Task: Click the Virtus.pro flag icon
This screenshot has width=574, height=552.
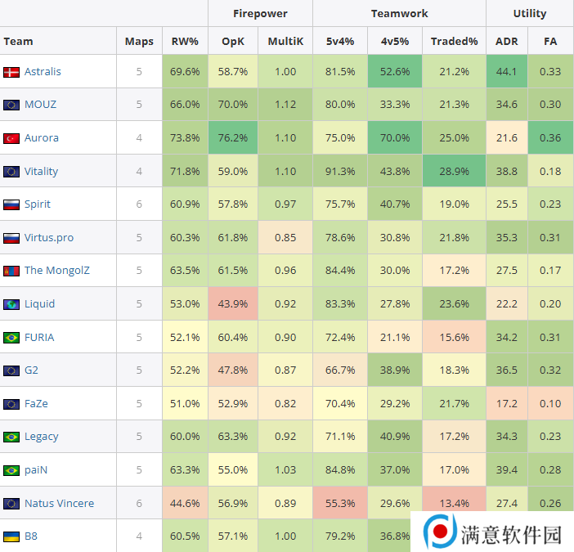Action: point(11,238)
